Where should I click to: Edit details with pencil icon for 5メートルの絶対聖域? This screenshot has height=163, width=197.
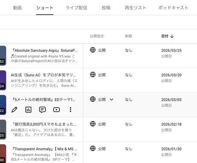14,110
